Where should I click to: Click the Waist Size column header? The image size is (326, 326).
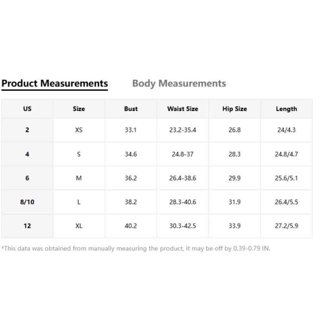click(183, 109)
